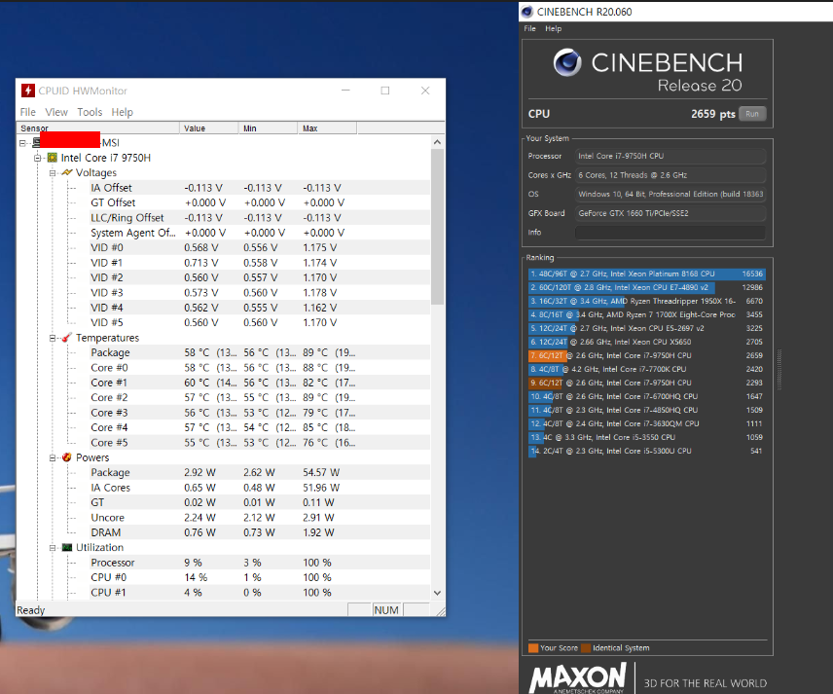Select the Ryzen 7 1700X ranking entry

click(646, 314)
